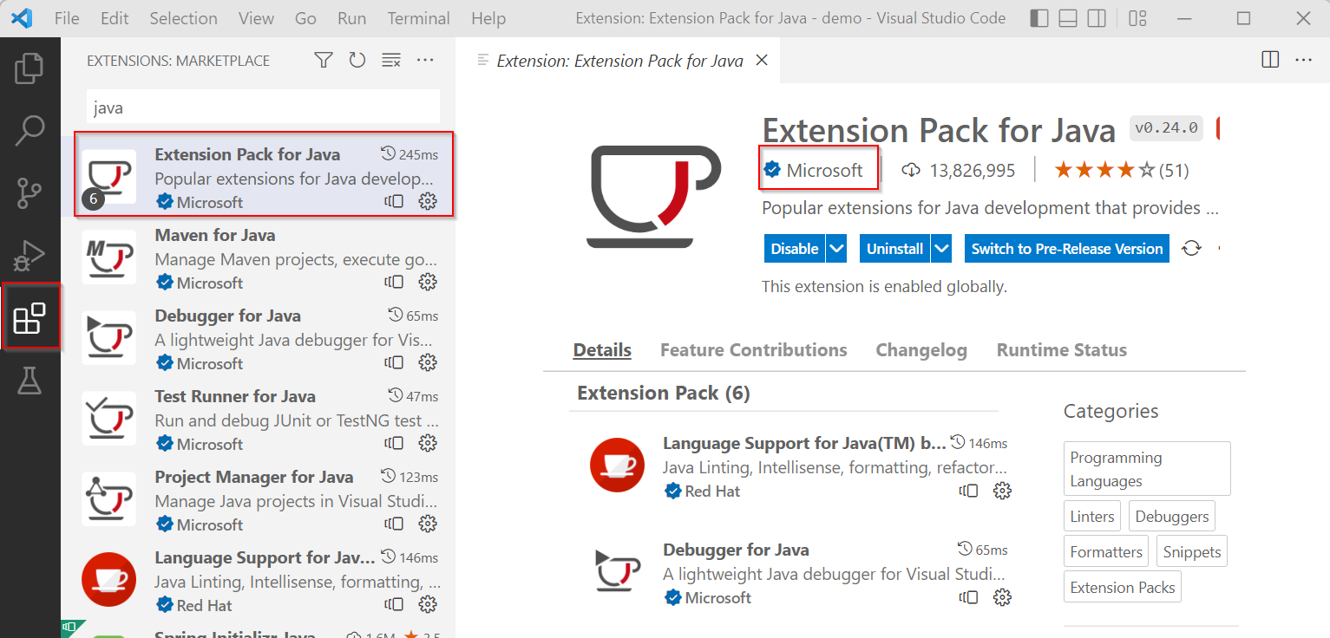Select Linters category

coord(1092,517)
